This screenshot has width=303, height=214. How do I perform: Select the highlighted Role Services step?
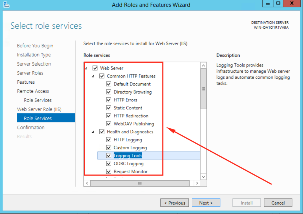(46, 118)
